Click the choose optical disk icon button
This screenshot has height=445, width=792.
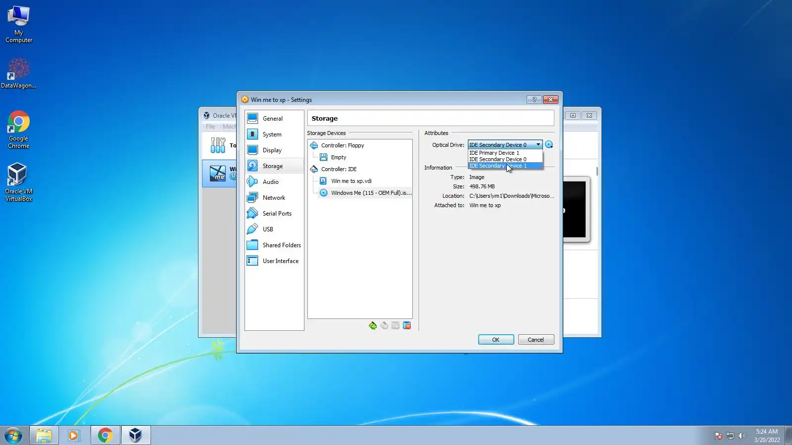(x=549, y=145)
